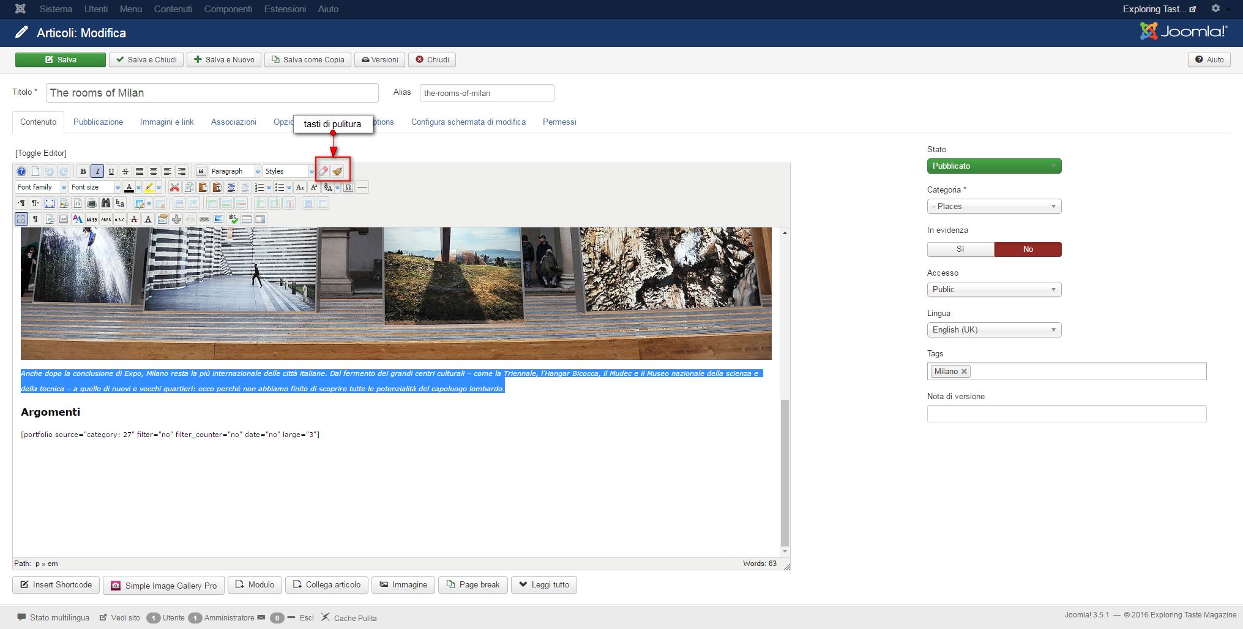
Task: Open the Estensioni menu
Action: (285, 9)
